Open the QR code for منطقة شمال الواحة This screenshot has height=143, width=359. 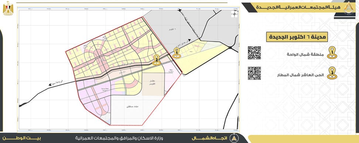pyautogui.click(x=254, y=53)
